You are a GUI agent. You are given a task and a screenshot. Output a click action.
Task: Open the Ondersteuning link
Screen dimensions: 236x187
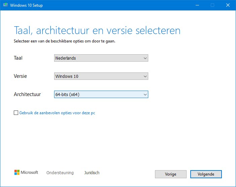(60, 173)
